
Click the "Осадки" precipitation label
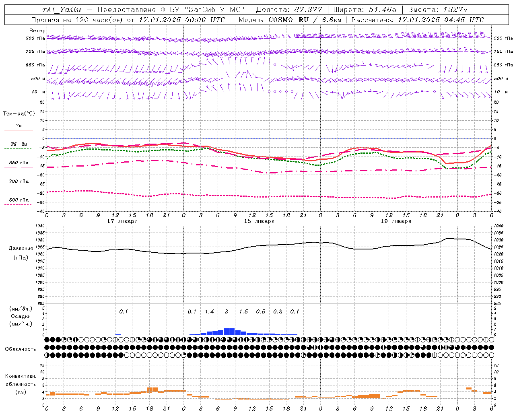click(x=21, y=316)
